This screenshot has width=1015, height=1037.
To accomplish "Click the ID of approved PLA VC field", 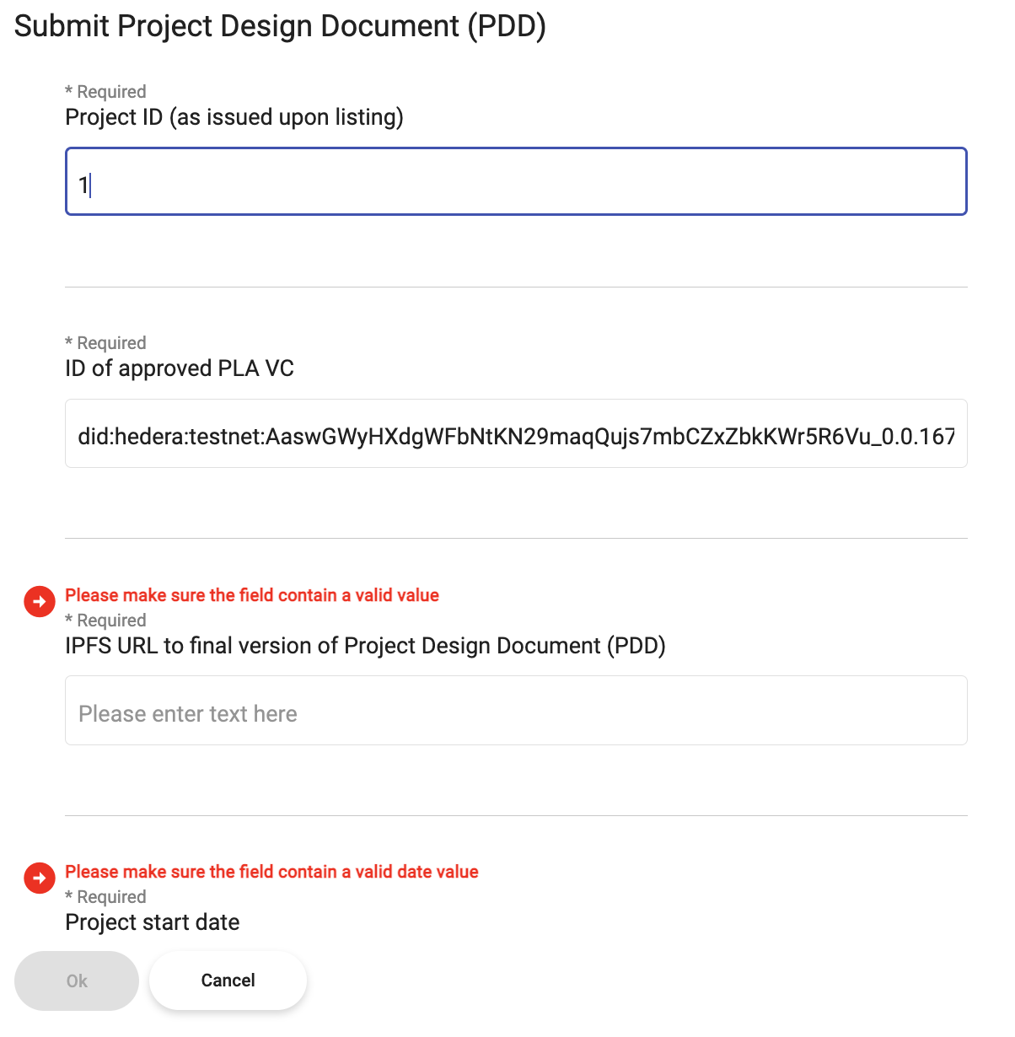I will tap(516, 434).
